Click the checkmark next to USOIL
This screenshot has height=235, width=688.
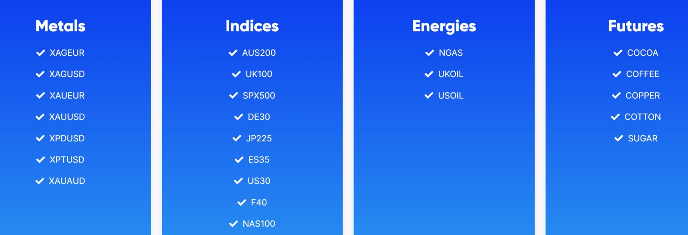[x=429, y=96]
